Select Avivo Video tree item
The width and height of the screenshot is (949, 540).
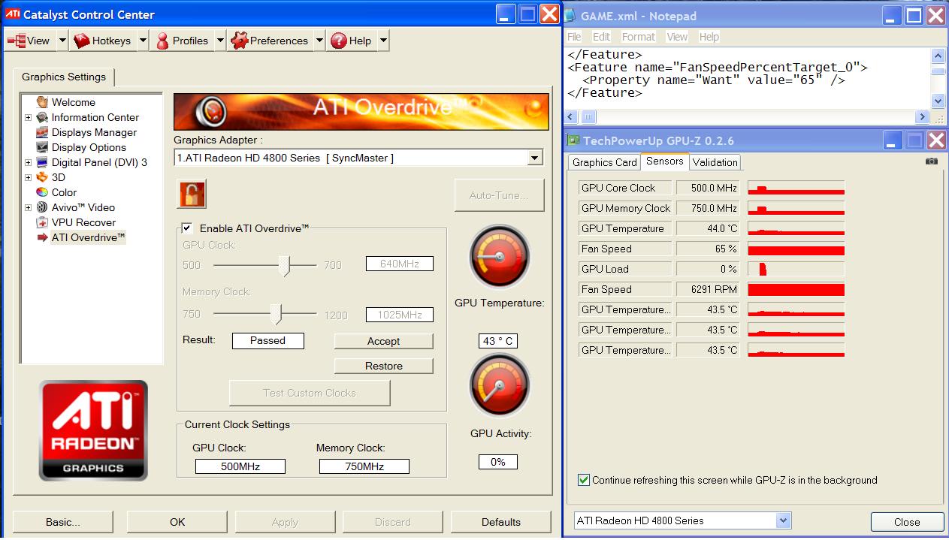point(83,207)
